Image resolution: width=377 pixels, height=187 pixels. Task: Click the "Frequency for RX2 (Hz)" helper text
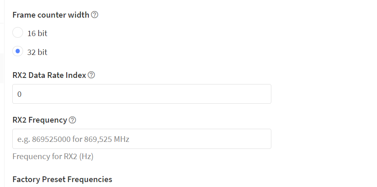coord(53,157)
